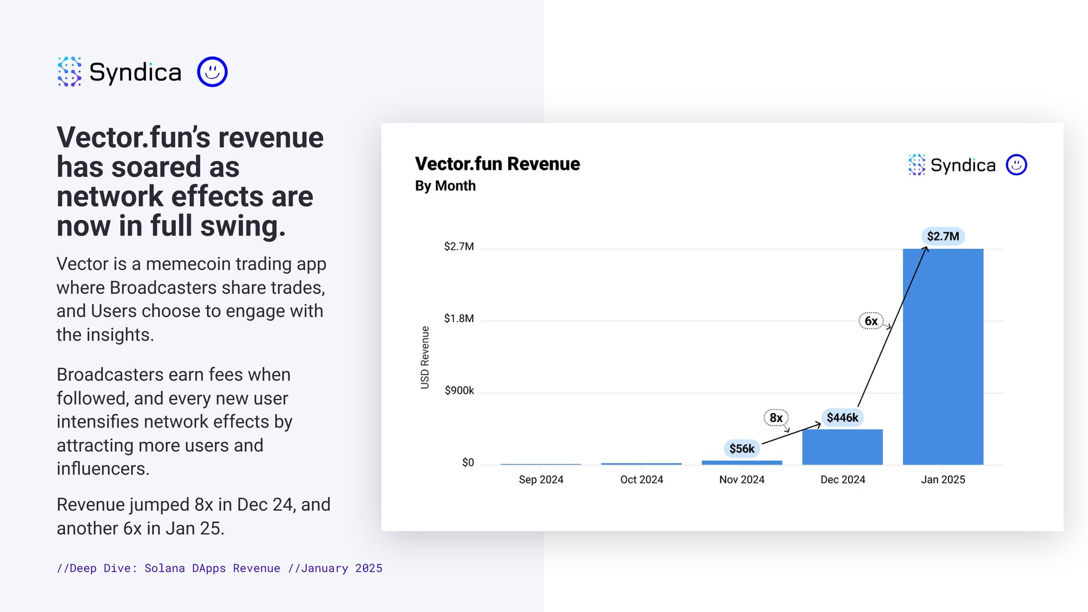The height and width of the screenshot is (612, 1088).
Task: Click the 6x growth annotation bubble
Action: pos(871,321)
